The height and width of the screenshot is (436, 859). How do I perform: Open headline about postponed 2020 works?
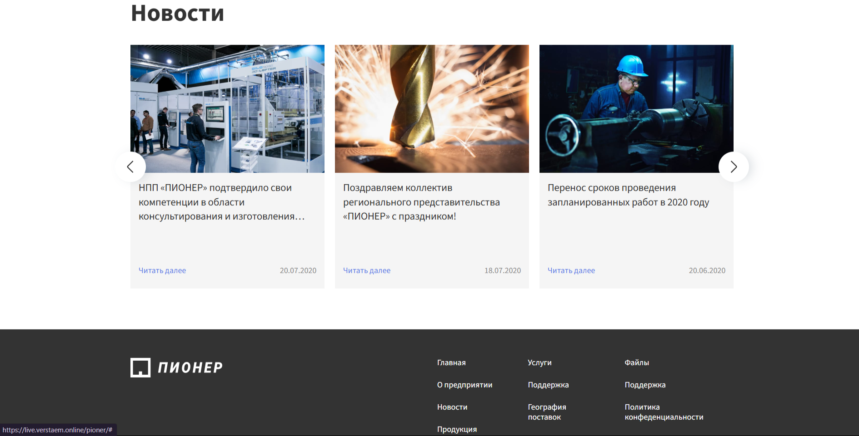point(628,195)
